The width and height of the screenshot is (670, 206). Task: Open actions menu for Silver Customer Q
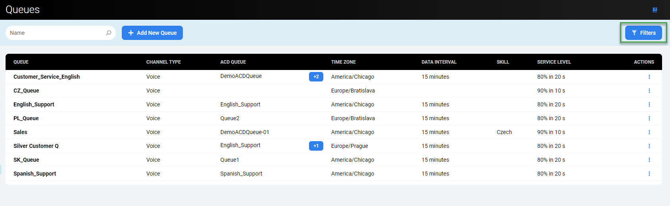click(x=649, y=146)
